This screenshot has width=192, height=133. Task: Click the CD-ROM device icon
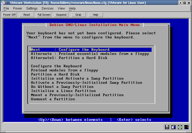(180, 127)
